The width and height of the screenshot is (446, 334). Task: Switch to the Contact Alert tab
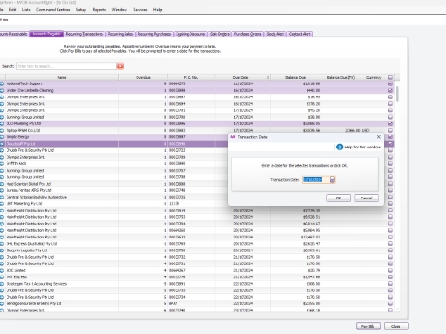299,34
